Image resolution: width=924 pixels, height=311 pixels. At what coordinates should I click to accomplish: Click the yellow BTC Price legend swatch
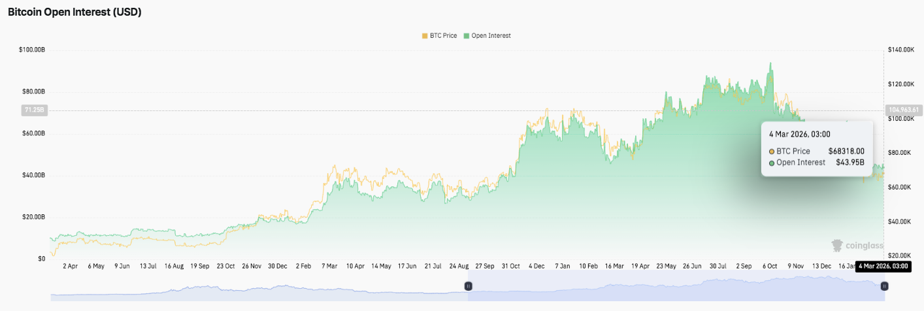[x=425, y=35]
